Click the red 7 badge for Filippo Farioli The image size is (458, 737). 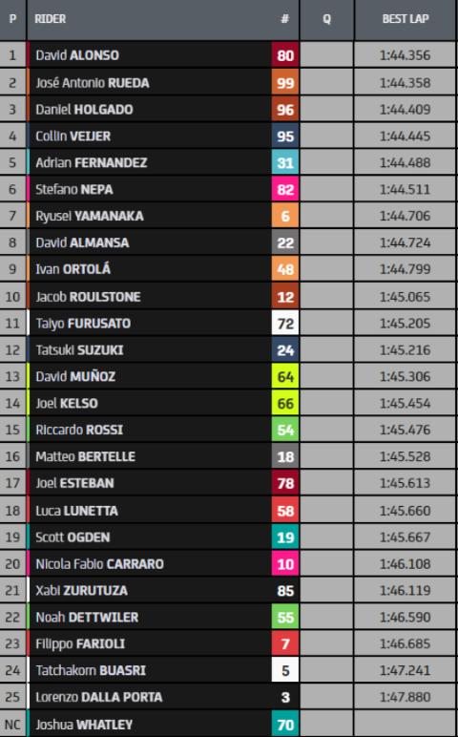point(285,644)
